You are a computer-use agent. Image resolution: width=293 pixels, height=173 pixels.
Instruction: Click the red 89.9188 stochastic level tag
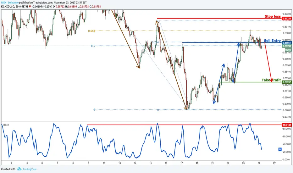(287, 125)
